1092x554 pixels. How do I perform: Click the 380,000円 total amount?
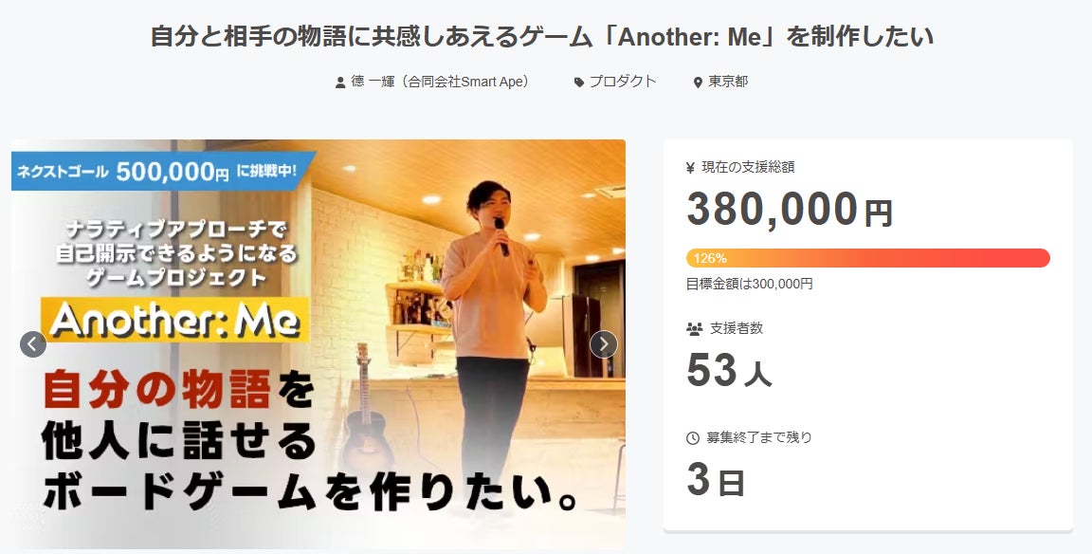coord(789,209)
